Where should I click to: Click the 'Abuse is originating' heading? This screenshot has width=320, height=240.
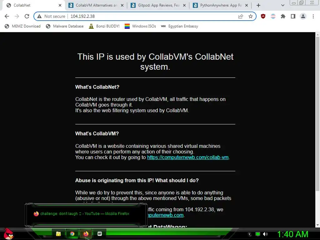click(x=137, y=180)
